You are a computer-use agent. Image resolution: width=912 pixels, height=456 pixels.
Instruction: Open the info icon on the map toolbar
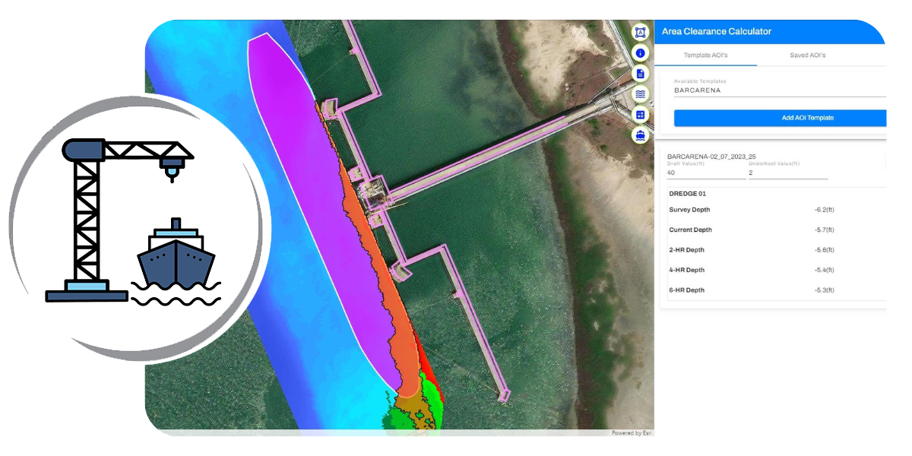pos(640,53)
